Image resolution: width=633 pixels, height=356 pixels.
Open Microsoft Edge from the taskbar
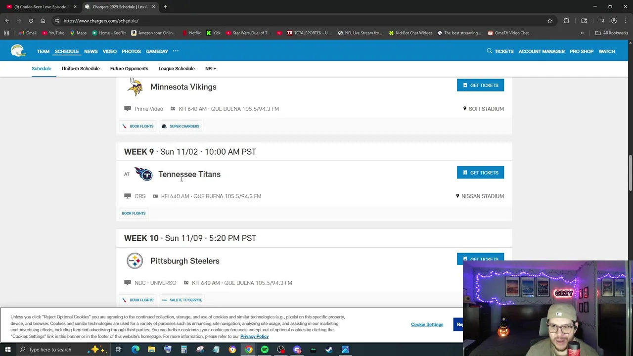pos(135,350)
